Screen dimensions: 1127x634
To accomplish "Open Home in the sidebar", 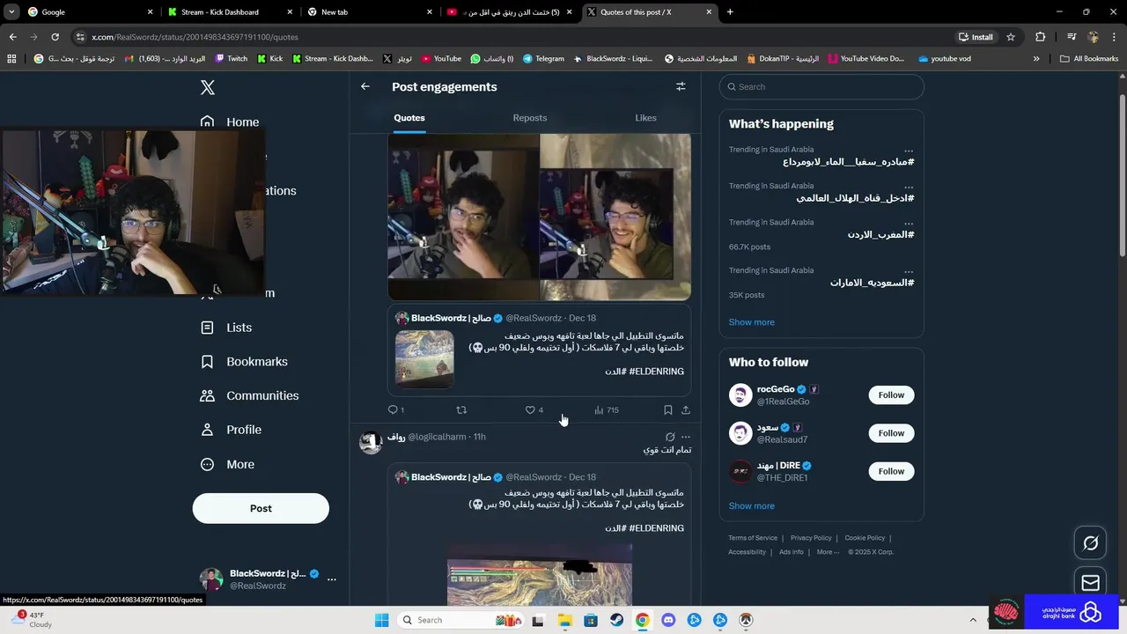I will (230, 122).
